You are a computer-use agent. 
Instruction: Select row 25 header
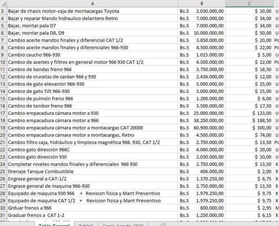[x=3, y=172]
